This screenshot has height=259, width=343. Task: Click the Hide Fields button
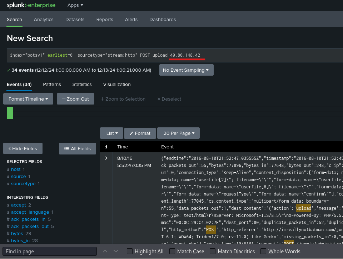coord(23,149)
